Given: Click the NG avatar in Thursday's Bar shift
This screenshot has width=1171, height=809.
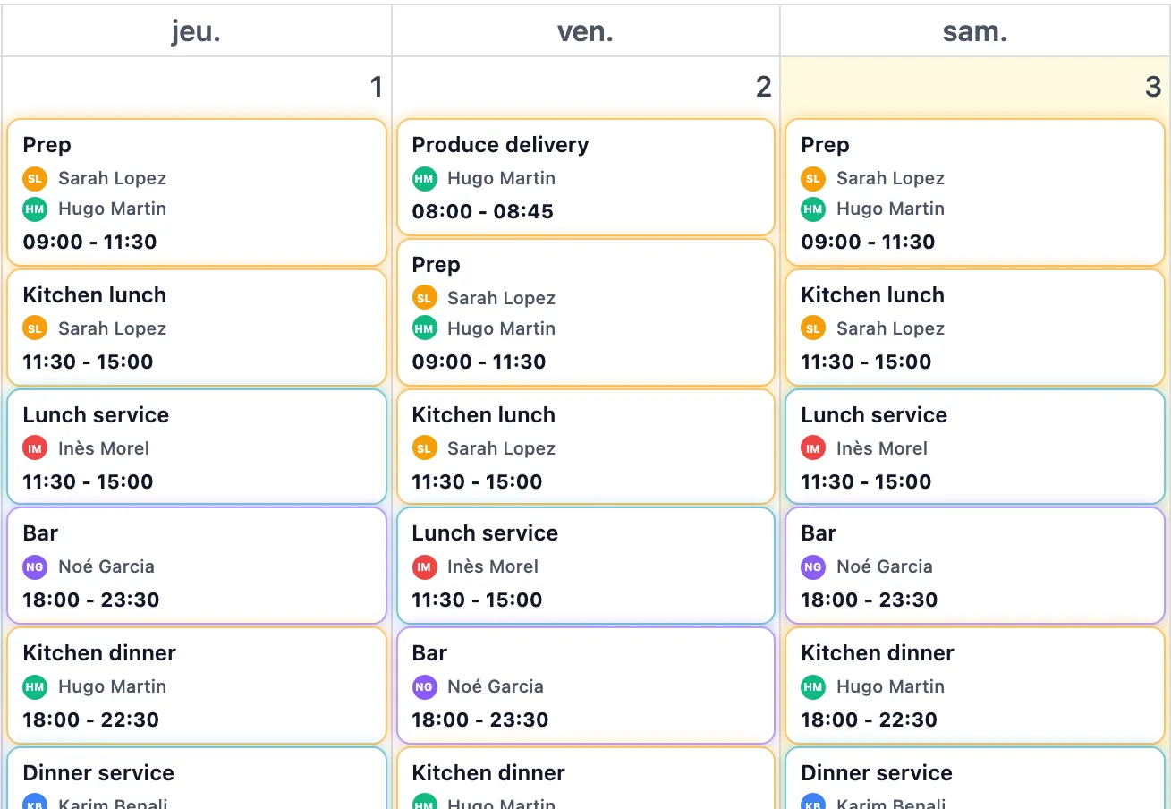Looking at the screenshot, I should [x=35, y=566].
